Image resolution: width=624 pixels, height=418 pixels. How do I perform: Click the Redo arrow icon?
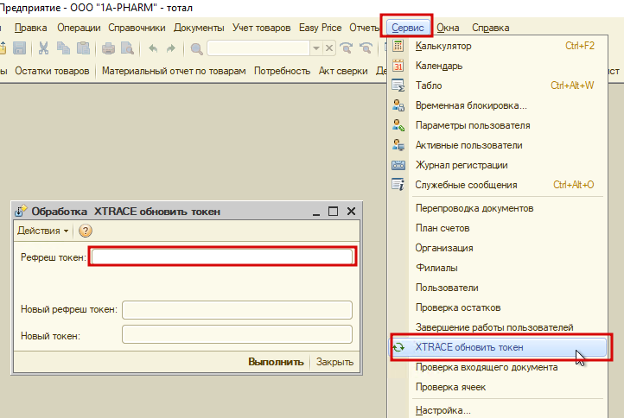pos(171,48)
